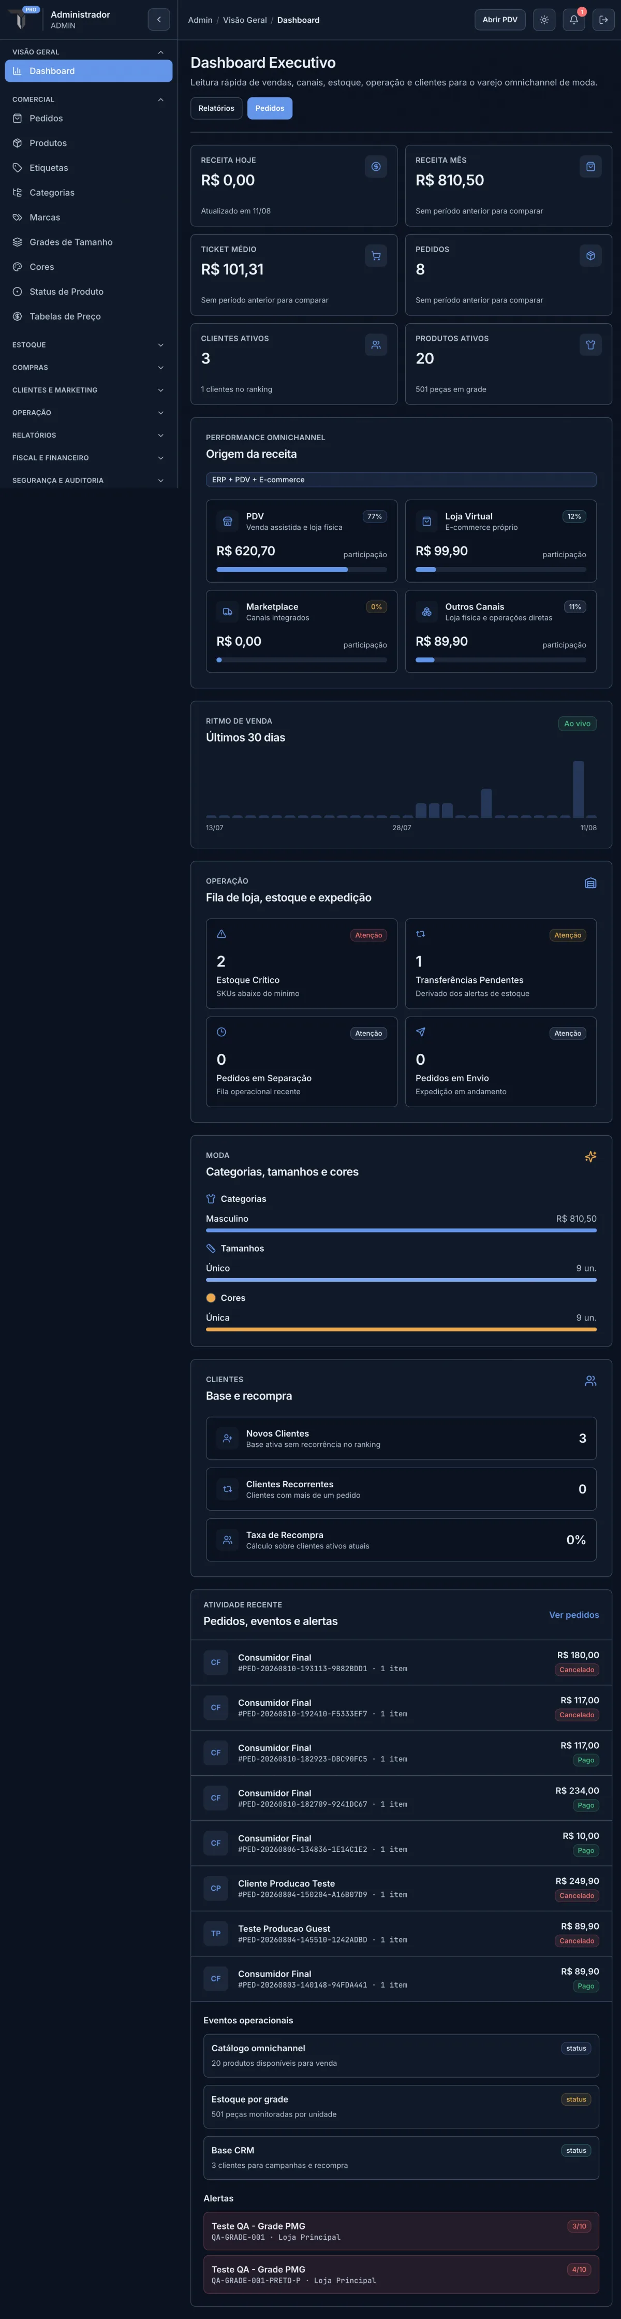Click the Pedidos em Separação clock icon
The height and width of the screenshot is (2319, 621).
(221, 1032)
